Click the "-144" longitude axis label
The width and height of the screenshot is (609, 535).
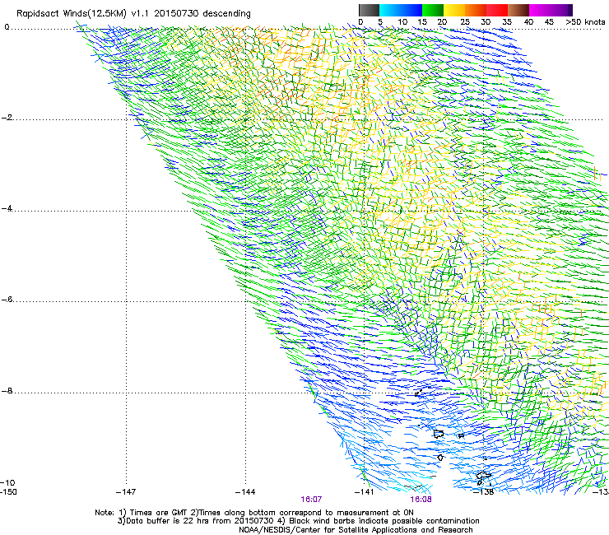[x=245, y=492]
